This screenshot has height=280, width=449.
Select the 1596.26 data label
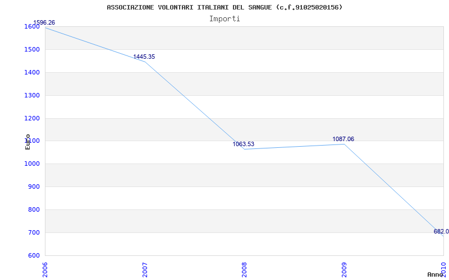(44, 22)
